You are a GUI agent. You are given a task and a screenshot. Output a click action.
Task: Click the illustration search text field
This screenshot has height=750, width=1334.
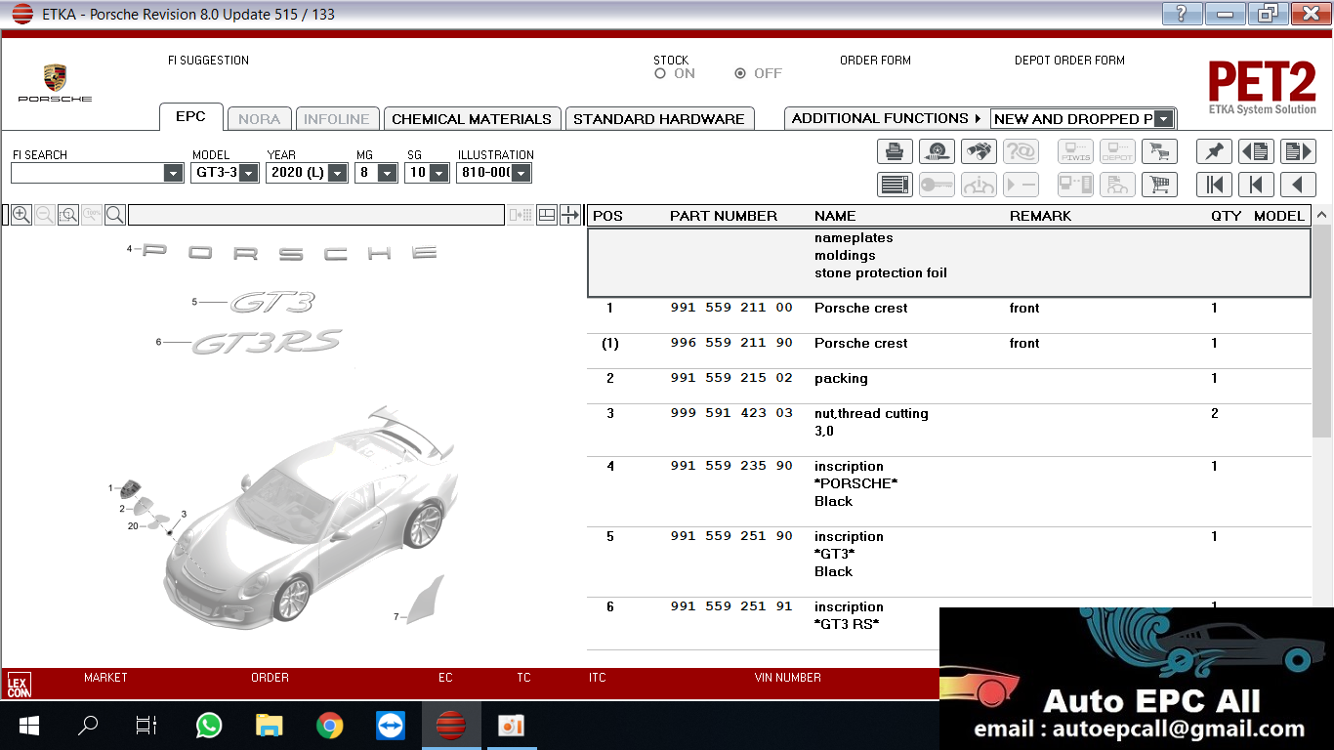pyautogui.click(x=316, y=215)
